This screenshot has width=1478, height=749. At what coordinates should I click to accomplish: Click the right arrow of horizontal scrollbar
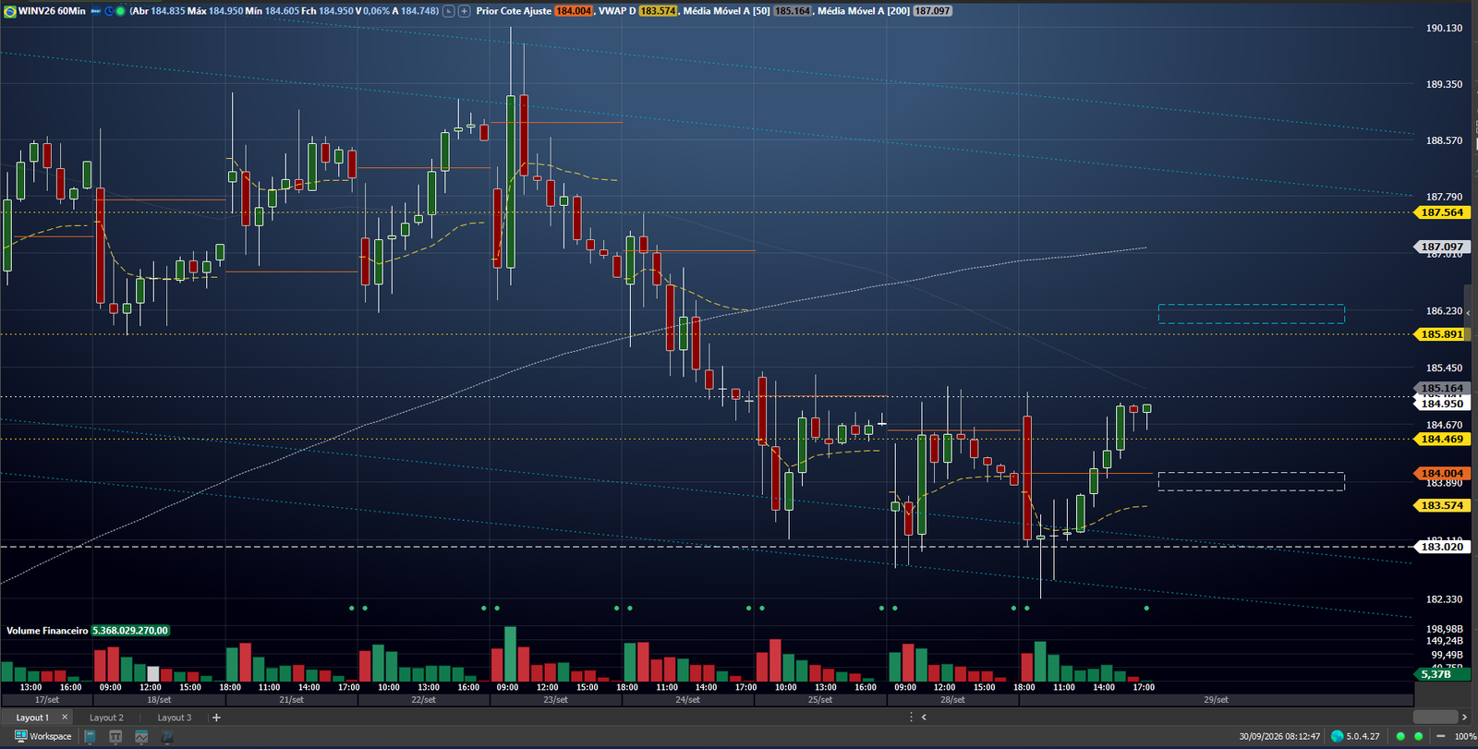(x=1464, y=717)
